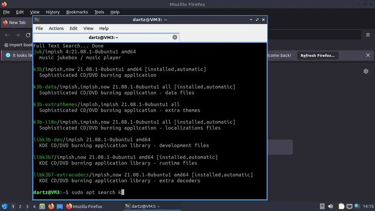Click the k3b-i18n package name
The height and width of the screenshot is (211, 375).
45,122
